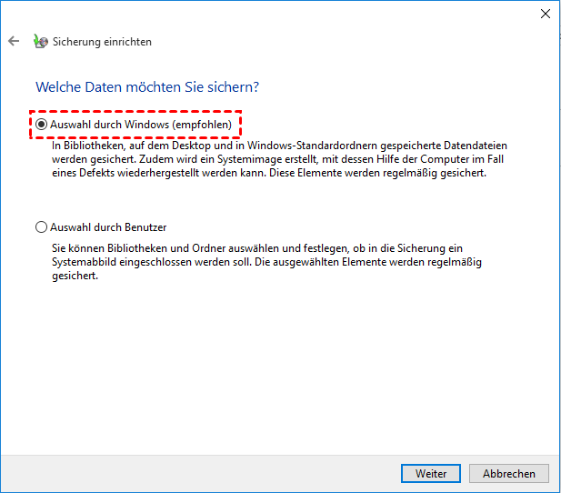Screen dimensions: 561x493
Task: Click the heading "Welche Daten möchten Sie sichern?"
Action: [147, 87]
